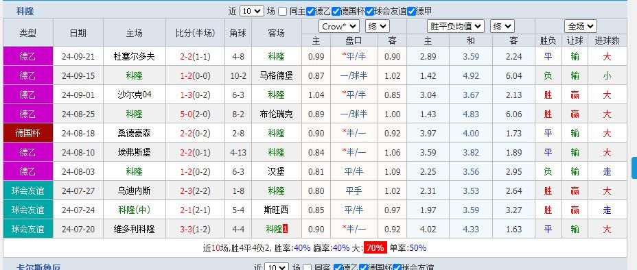
Task: Open the 埃弗斯堡 team link
Action: [135, 152]
